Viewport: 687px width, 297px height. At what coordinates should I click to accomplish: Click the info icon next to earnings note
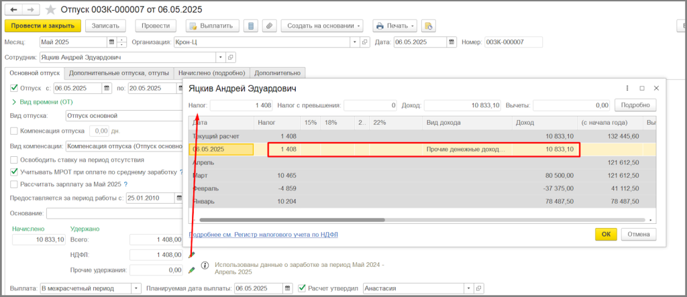click(x=205, y=265)
